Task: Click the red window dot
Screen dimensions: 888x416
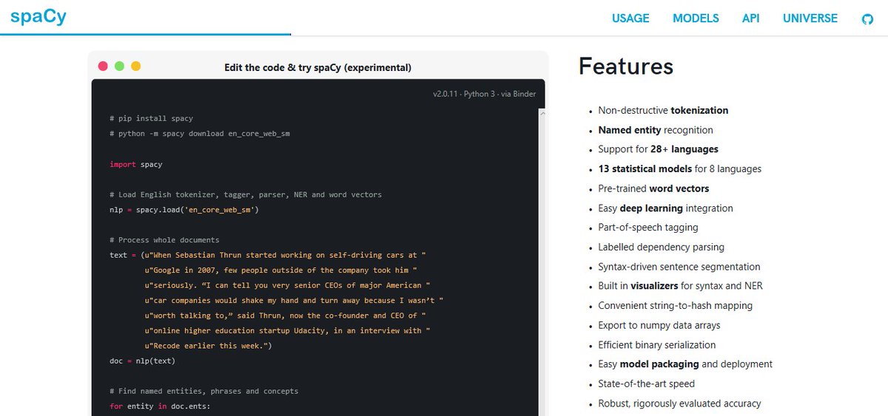Action: click(103, 66)
